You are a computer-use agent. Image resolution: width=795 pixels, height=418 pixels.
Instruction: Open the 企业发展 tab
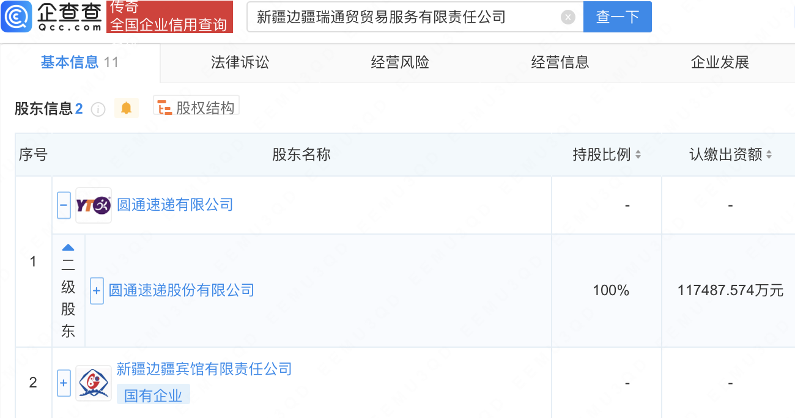tap(720, 62)
